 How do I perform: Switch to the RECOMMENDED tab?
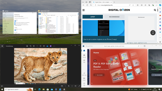click(114, 17)
